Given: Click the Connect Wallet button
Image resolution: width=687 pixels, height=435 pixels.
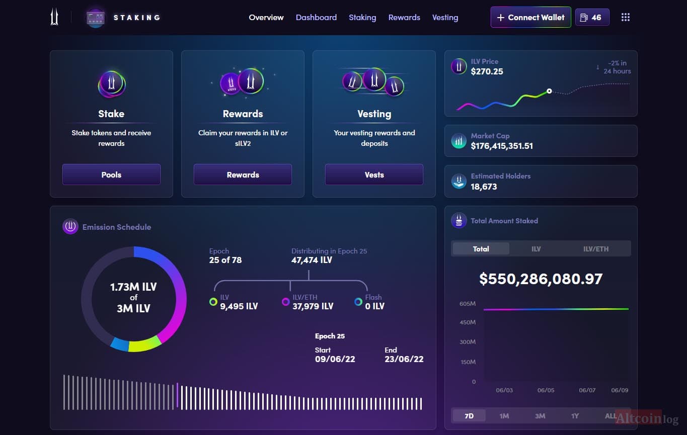Looking at the screenshot, I should point(531,17).
